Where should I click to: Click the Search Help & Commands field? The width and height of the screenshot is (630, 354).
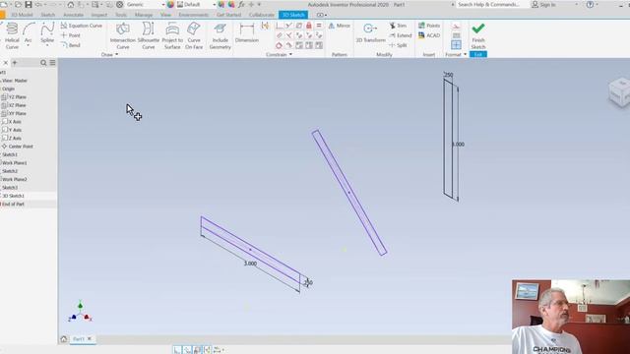pyautogui.click(x=488, y=5)
